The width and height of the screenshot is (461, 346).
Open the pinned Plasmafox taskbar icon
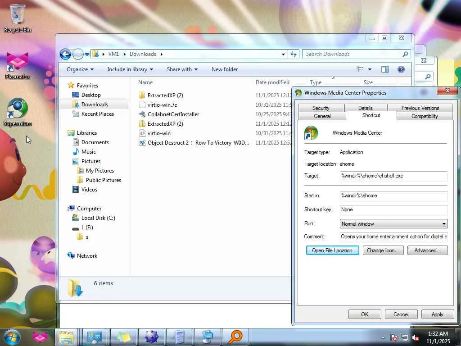tap(40, 337)
